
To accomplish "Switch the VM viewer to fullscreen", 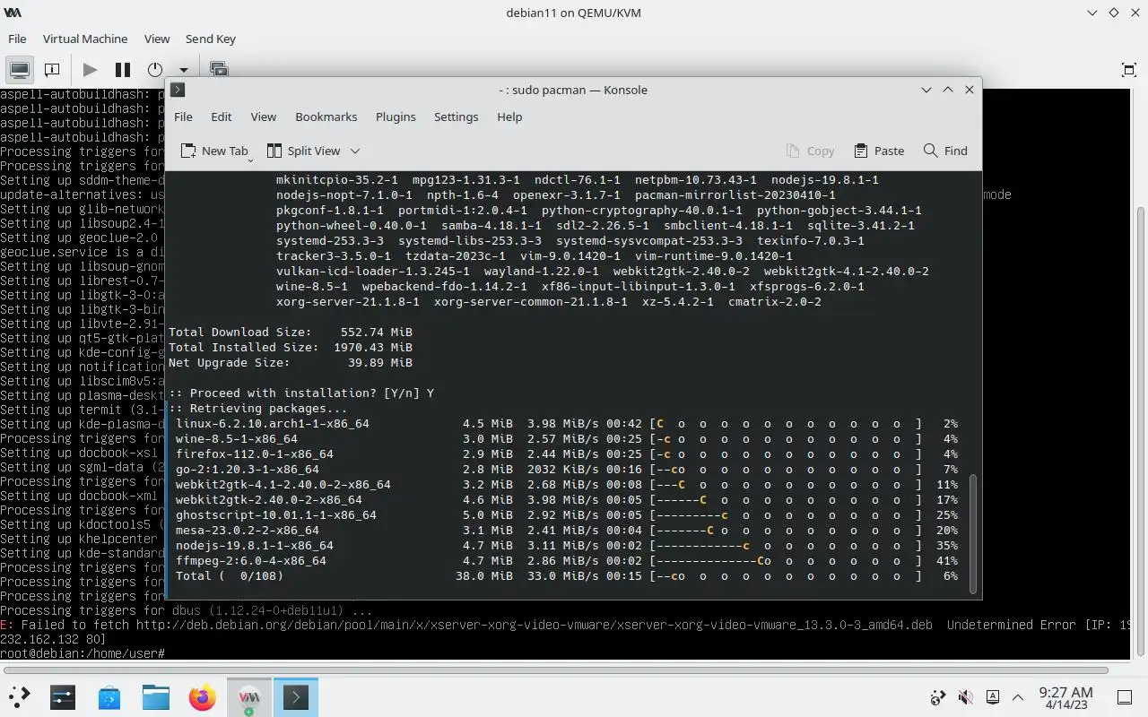I will [x=1129, y=69].
